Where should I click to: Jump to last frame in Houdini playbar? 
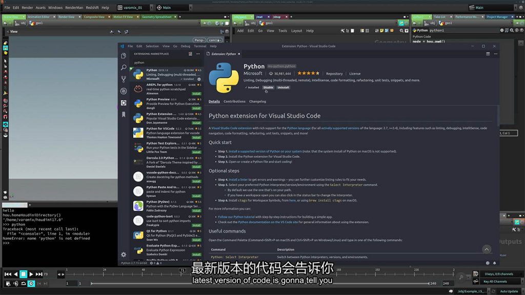(39, 275)
